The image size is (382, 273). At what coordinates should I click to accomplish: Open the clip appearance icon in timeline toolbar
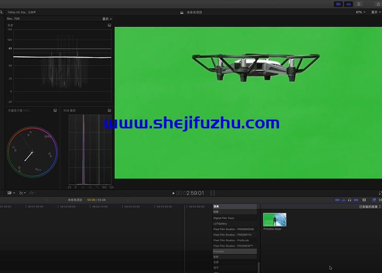pyautogui.click(x=364, y=200)
